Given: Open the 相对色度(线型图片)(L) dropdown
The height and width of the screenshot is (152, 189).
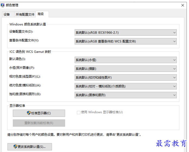Looking at the screenshot, I should pyautogui.click(x=126, y=78).
